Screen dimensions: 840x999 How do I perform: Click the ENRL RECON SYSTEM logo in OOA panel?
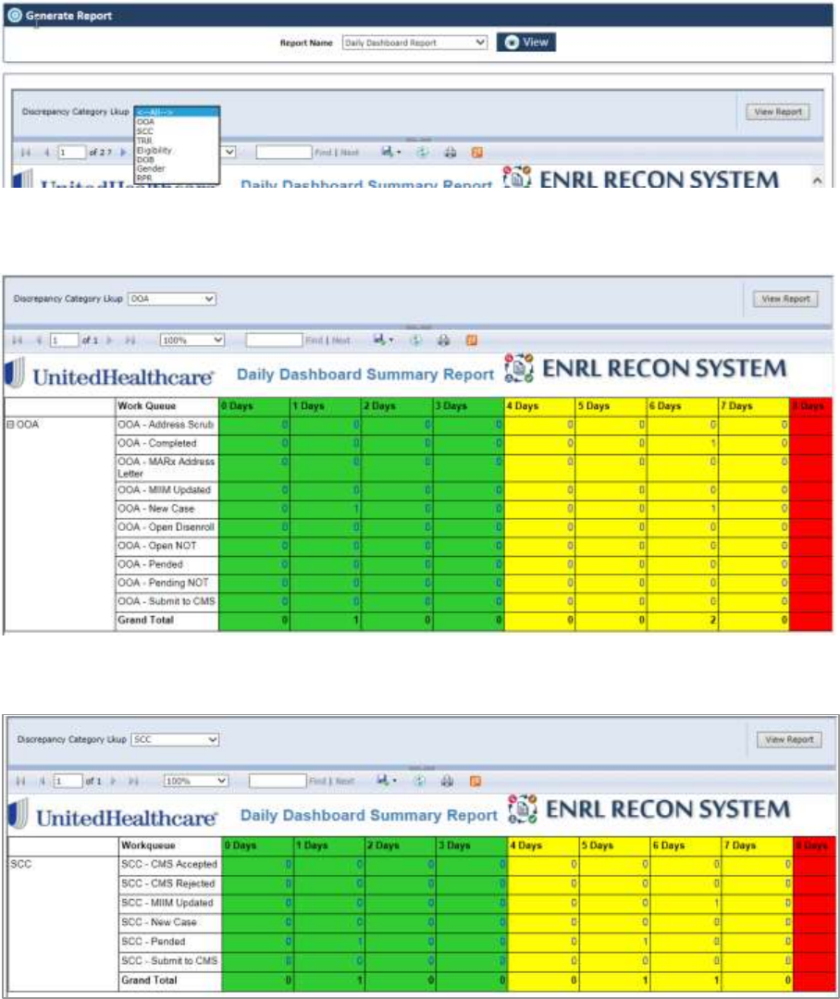(x=646, y=369)
